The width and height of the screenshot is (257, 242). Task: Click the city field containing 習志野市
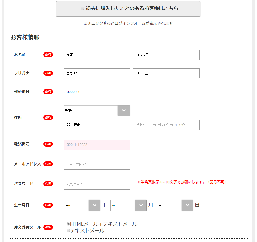(x=97, y=125)
